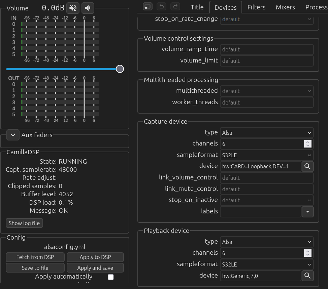Click the worker_threads input field
Image resolution: width=328 pixels, height=289 pixels.
click(267, 102)
